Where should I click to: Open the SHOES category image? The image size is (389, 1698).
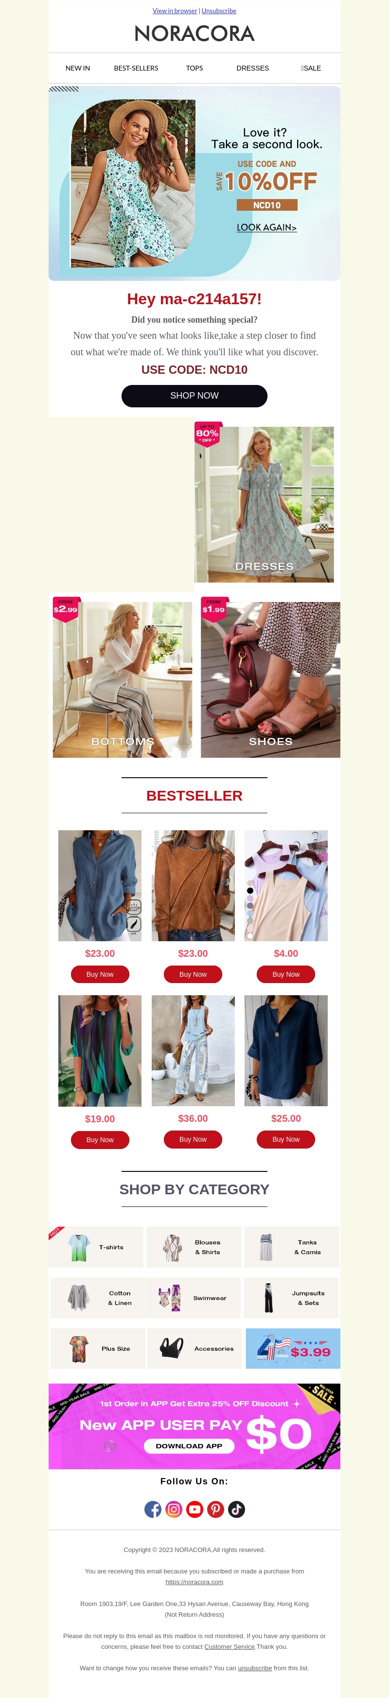(270, 679)
